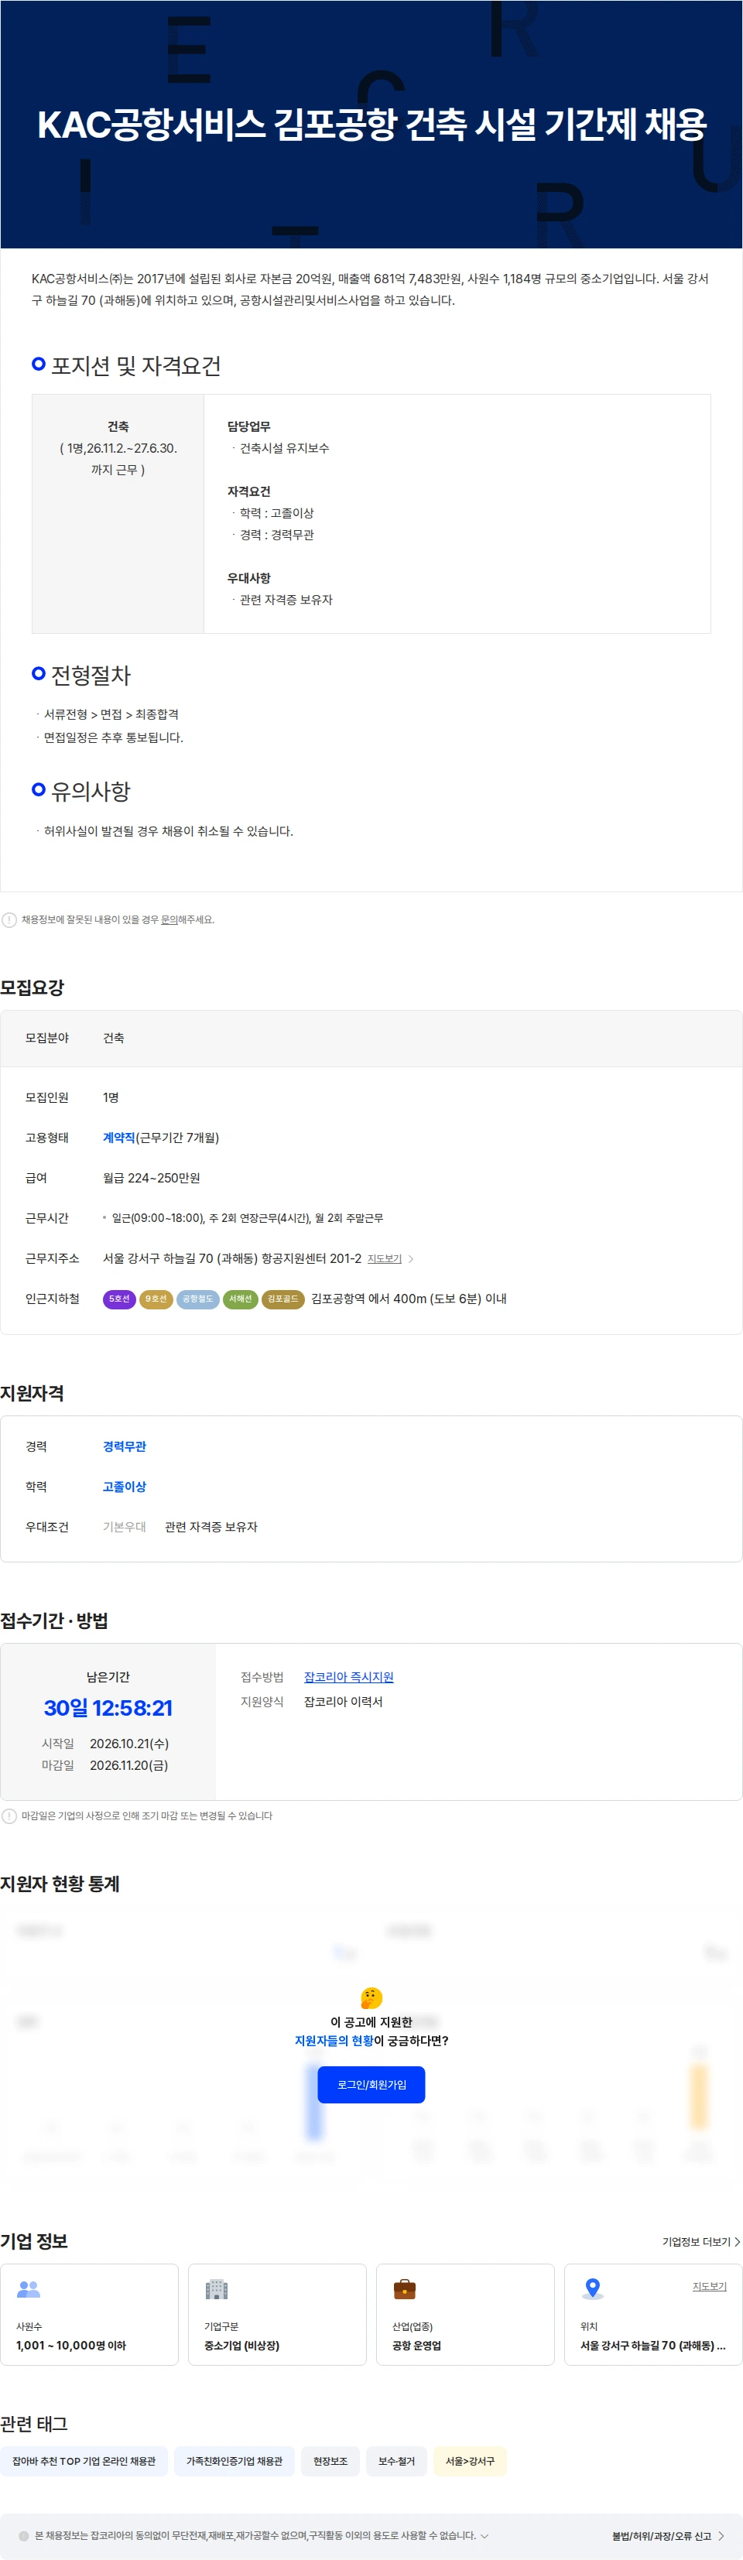Select the 보수·철거 tag
743x2560 pixels.
click(x=396, y=2461)
